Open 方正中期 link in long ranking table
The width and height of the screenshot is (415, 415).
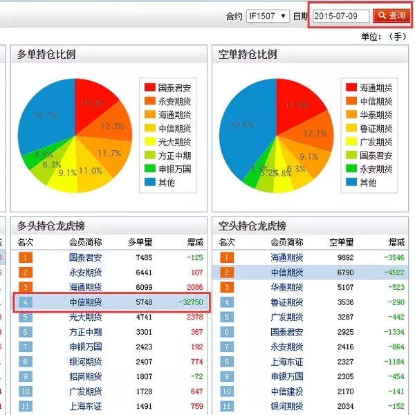86,332
